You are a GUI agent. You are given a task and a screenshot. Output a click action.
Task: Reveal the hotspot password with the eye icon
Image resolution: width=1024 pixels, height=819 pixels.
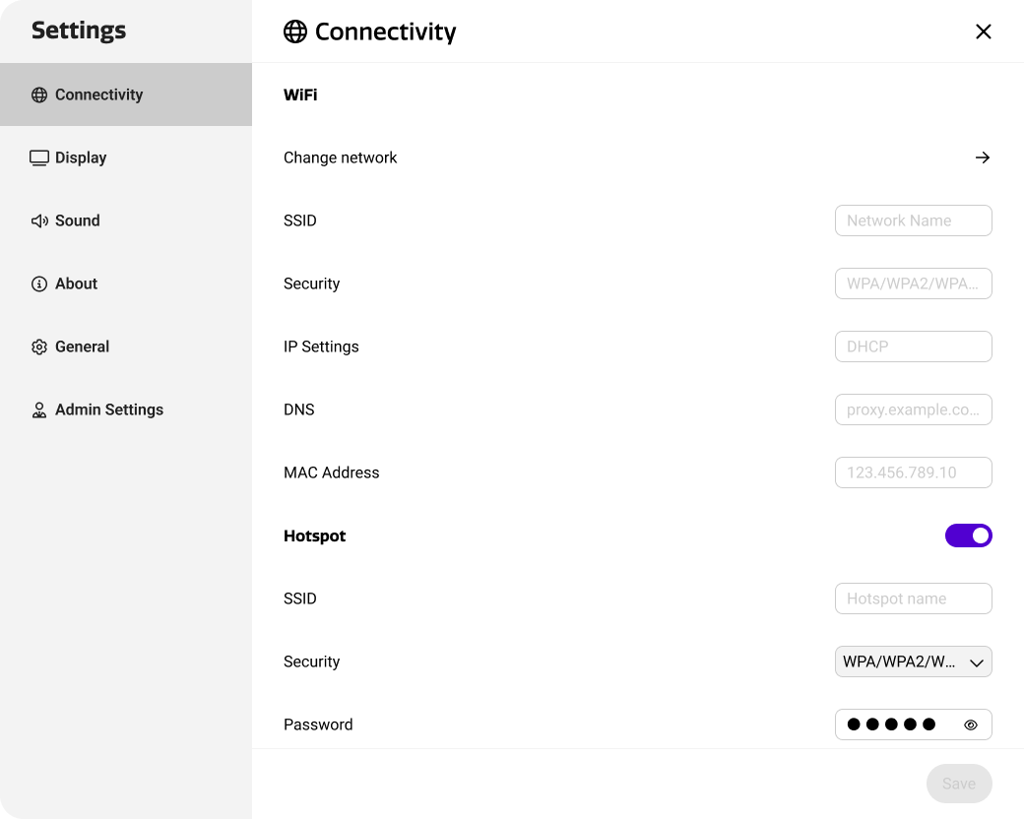point(971,724)
